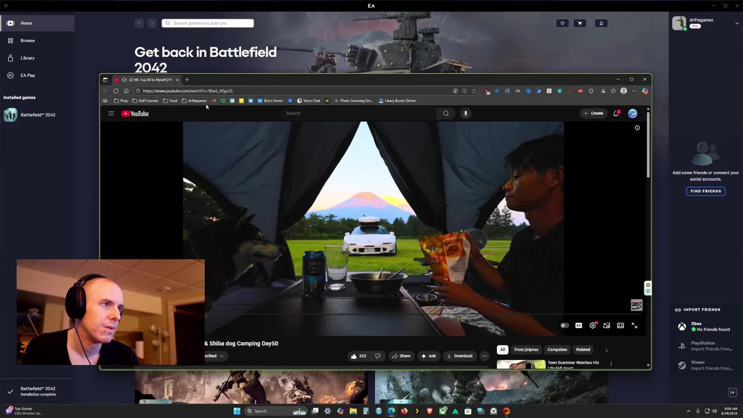The height and width of the screenshot is (418, 743).
Task: Open Photo Scanning bookmark
Action: 354,100
